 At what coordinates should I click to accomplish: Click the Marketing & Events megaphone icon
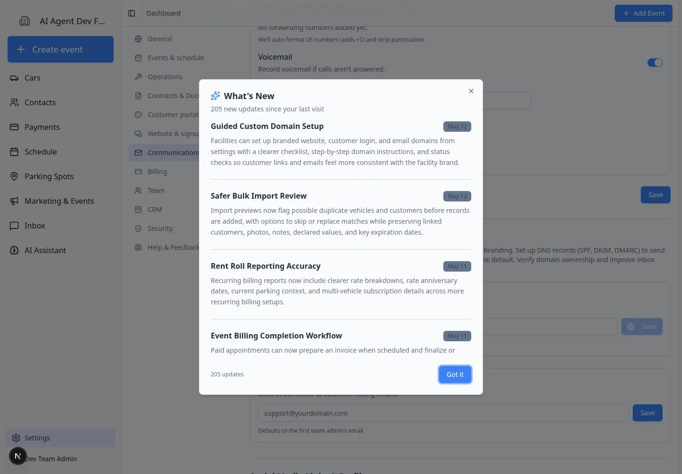[14, 201]
